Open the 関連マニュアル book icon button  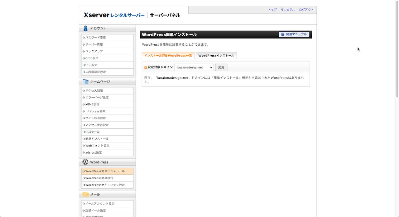294,35
